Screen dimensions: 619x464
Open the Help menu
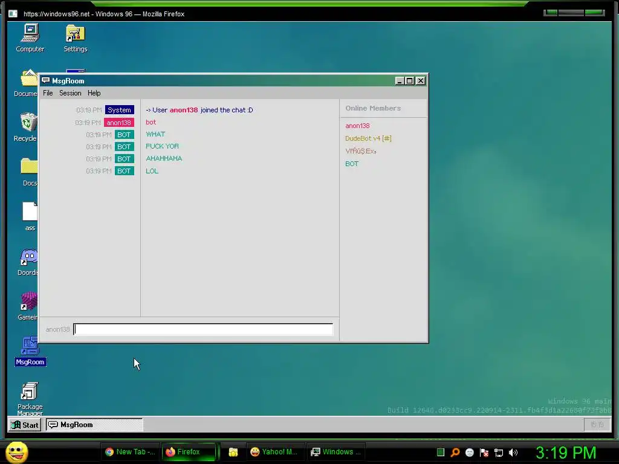click(94, 93)
